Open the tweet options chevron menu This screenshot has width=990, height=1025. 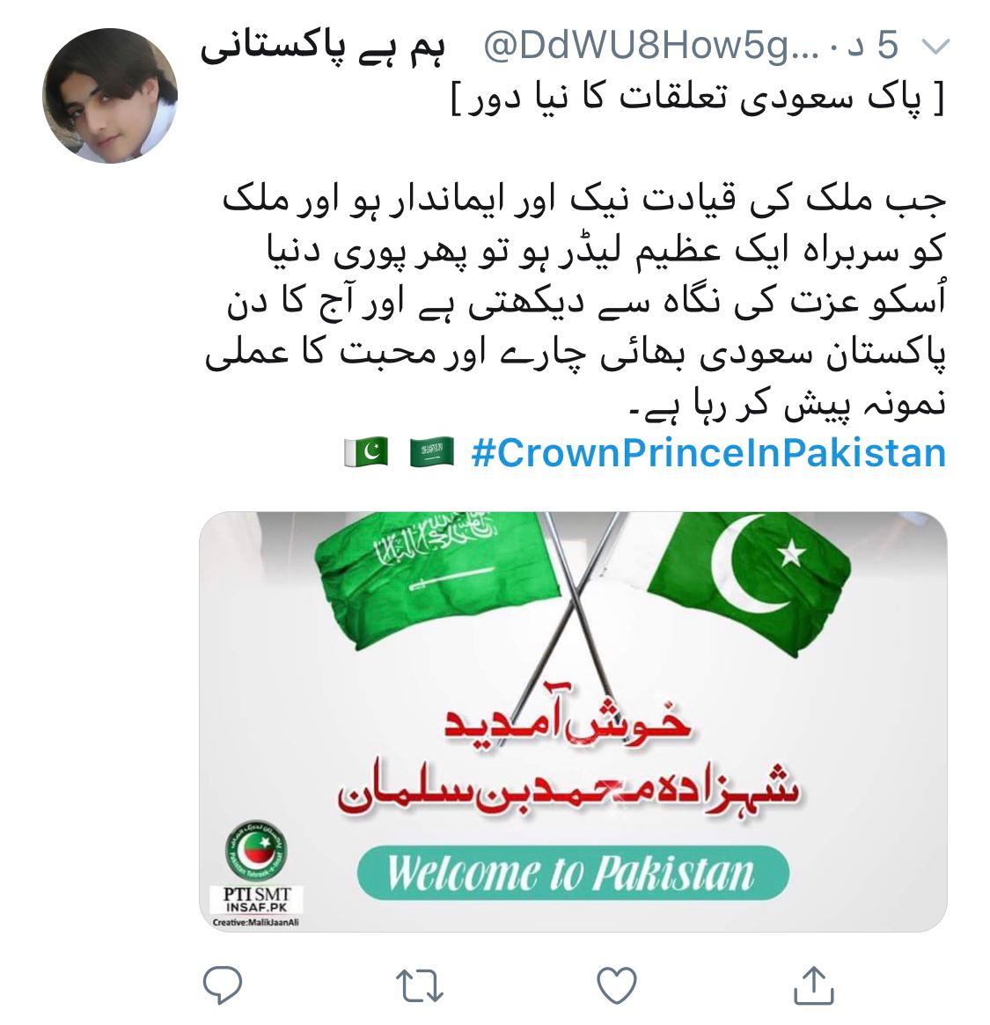point(935,47)
